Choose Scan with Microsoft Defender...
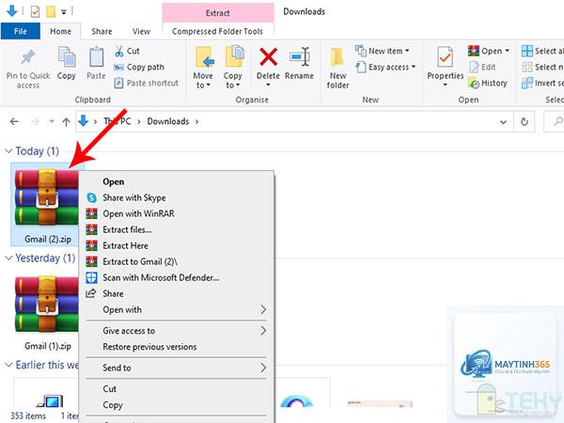This screenshot has height=423, width=564. click(177, 277)
